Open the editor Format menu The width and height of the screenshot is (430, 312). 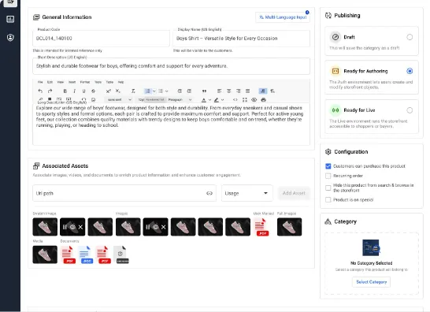pos(85,82)
